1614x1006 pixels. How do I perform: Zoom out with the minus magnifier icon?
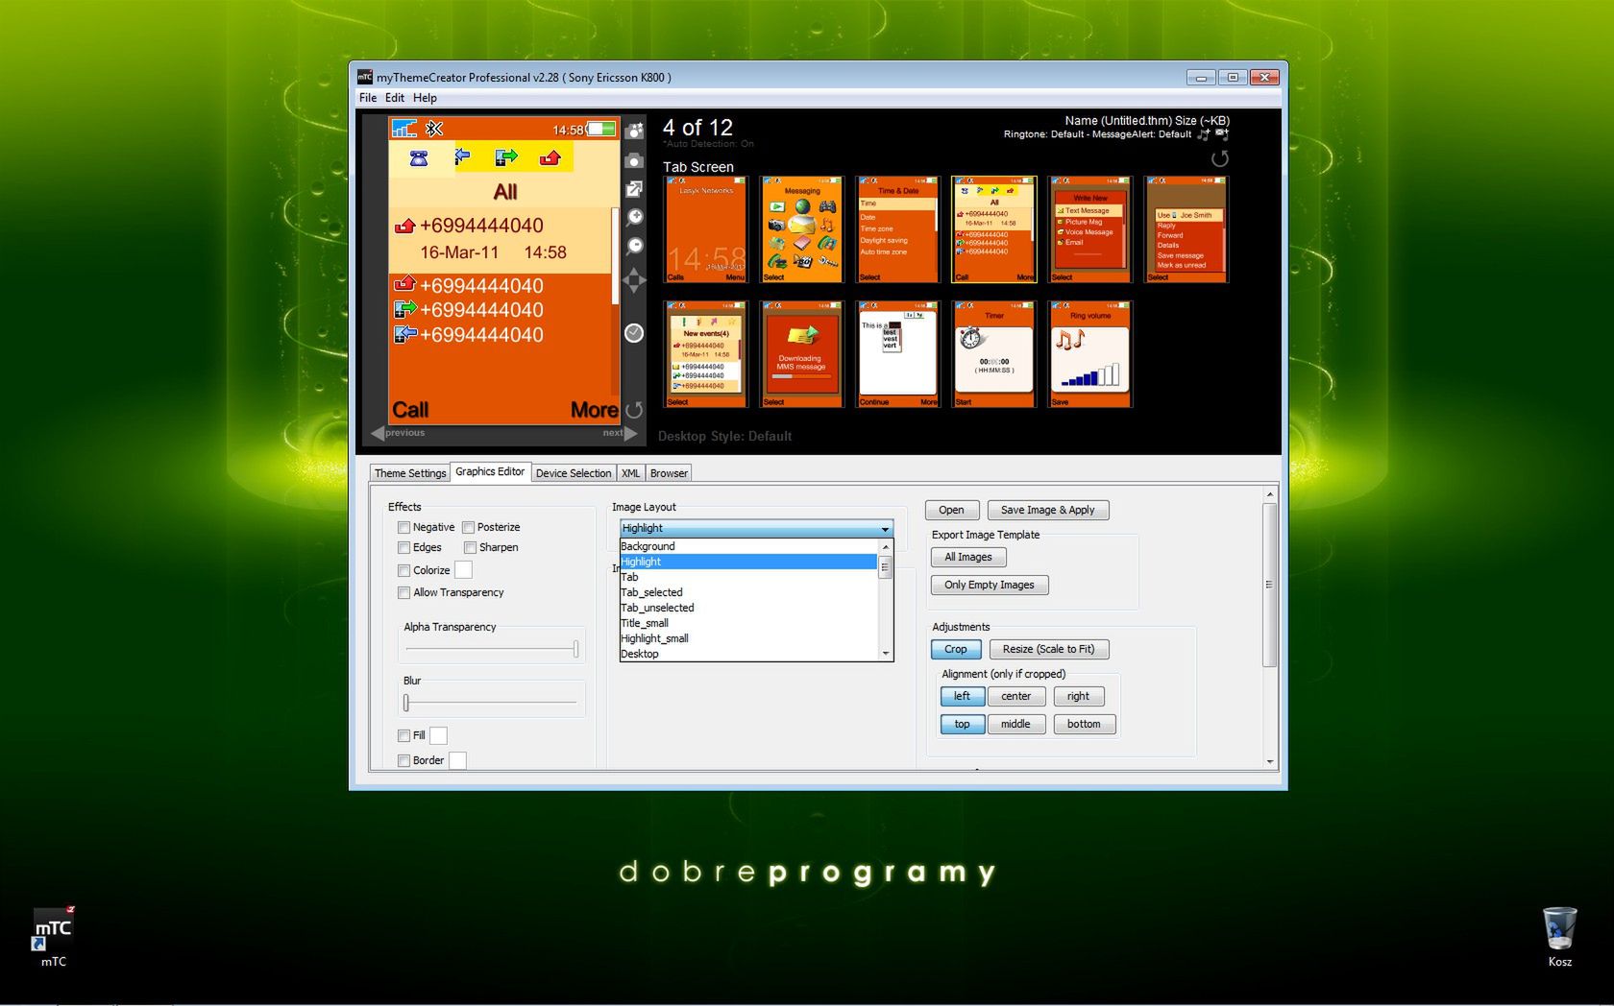coord(634,247)
